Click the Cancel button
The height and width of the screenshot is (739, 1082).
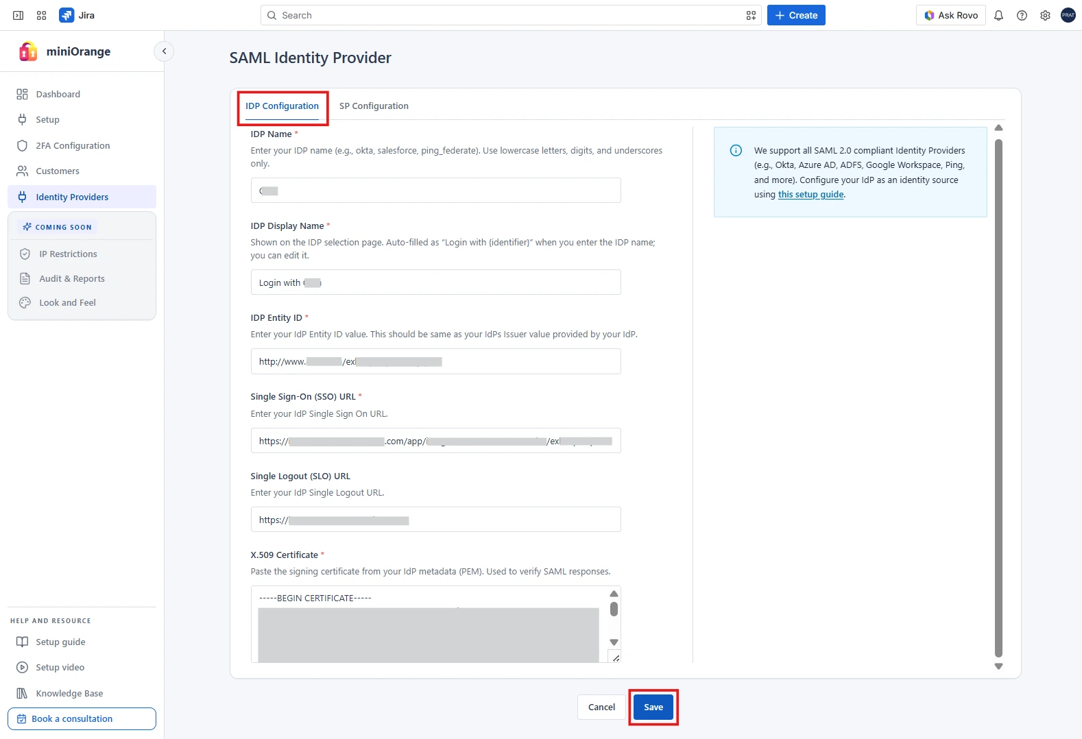601,707
